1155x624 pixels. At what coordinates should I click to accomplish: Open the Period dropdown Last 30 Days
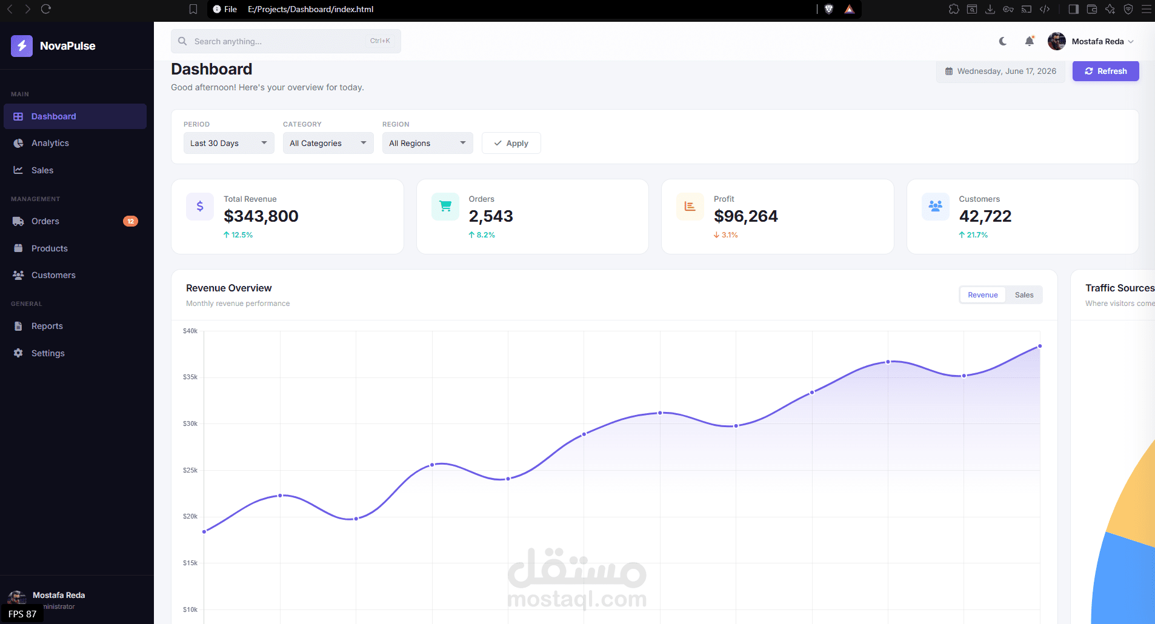[228, 143]
